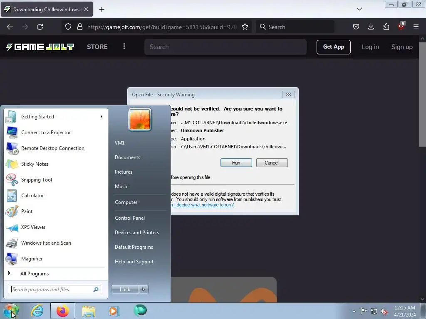List all tabs with the chevron dropdown

pos(359,9)
